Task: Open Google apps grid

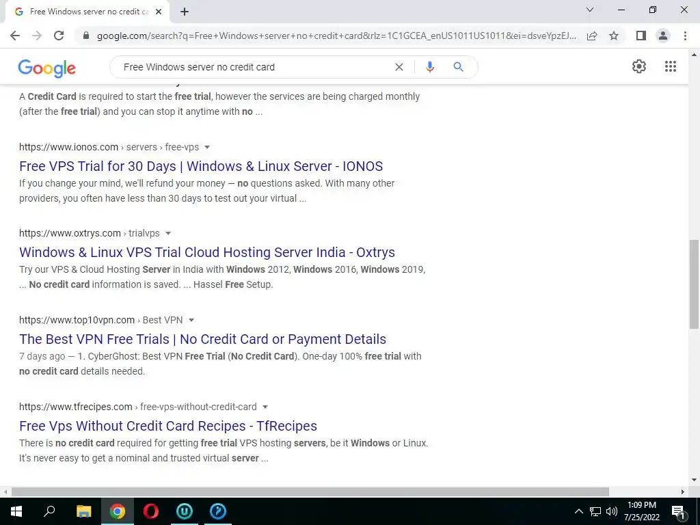Action: click(670, 66)
